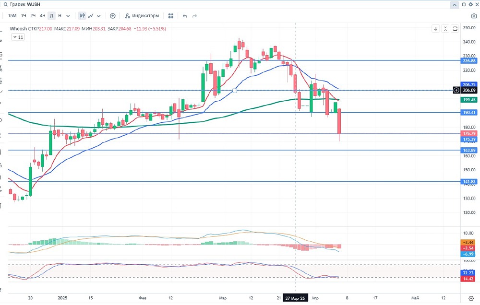This screenshot has height=305, width=480.
Task: Select the candlestick chart type icon
Action: (82, 16)
